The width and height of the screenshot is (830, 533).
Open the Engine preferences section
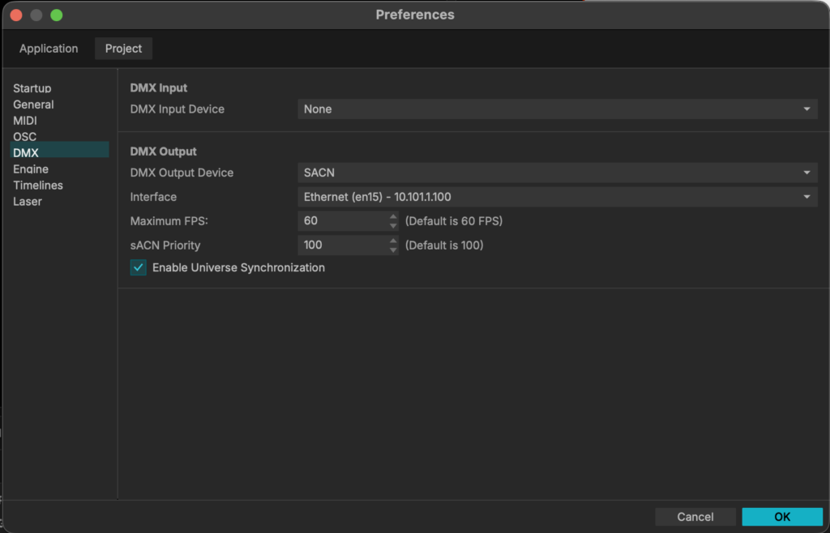(x=31, y=169)
